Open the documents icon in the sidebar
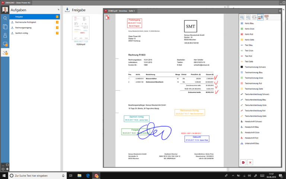The height and width of the screenshot is (179, 286). click(5, 26)
